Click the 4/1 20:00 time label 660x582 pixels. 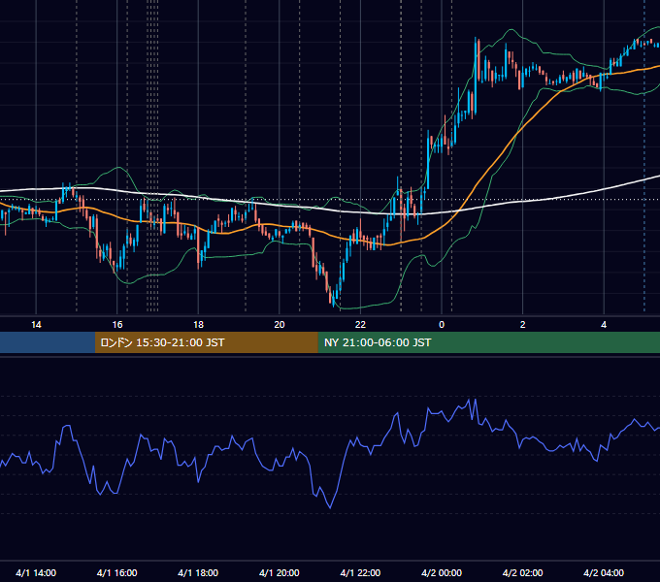click(280, 572)
